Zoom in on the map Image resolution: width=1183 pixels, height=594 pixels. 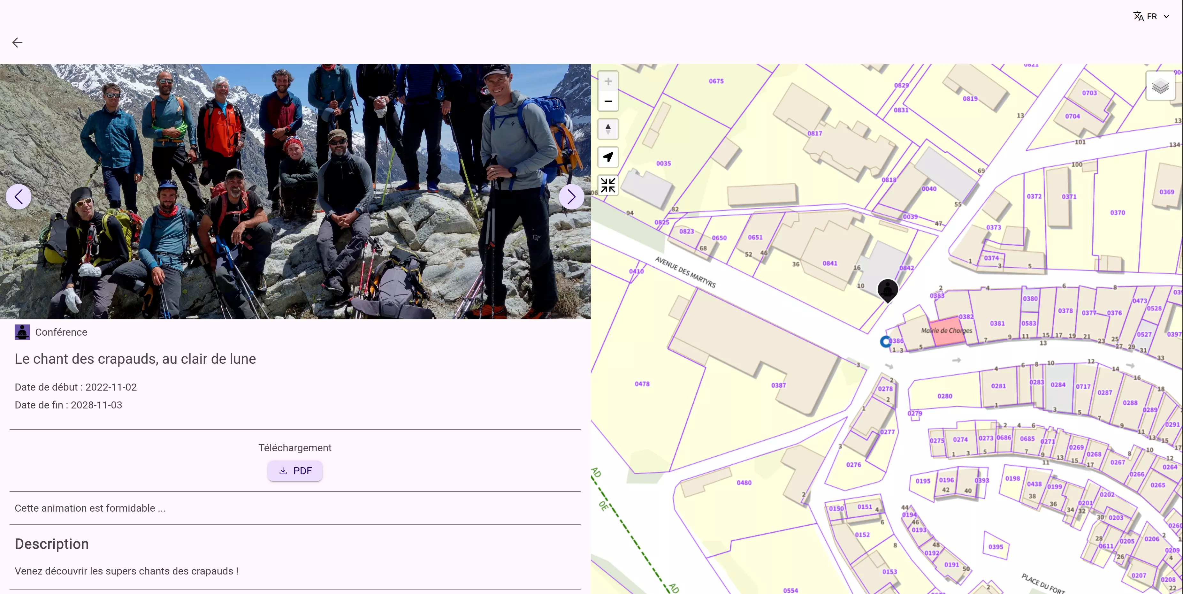point(608,82)
